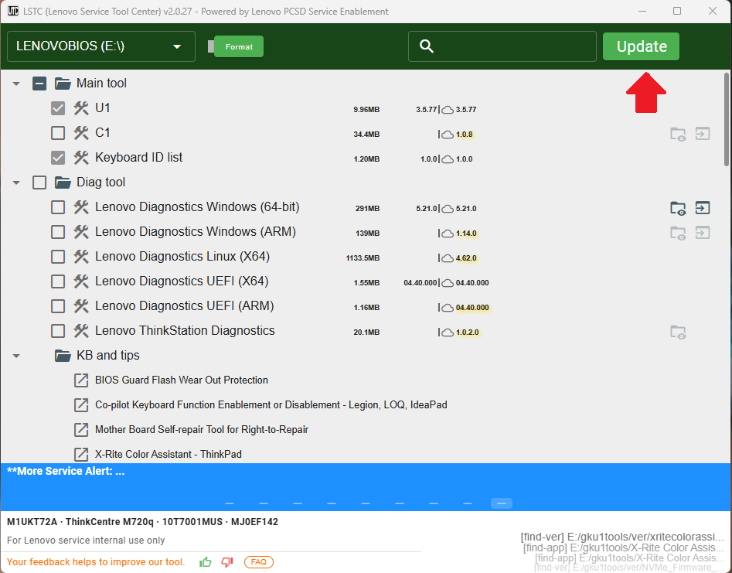Click export arrow icon in C1 row
The width and height of the screenshot is (732, 573).
(702, 134)
